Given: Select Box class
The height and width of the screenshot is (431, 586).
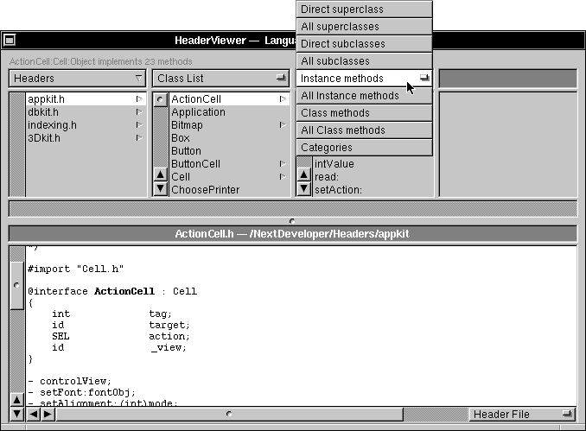Looking at the screenshot, I should coord(229,138).
